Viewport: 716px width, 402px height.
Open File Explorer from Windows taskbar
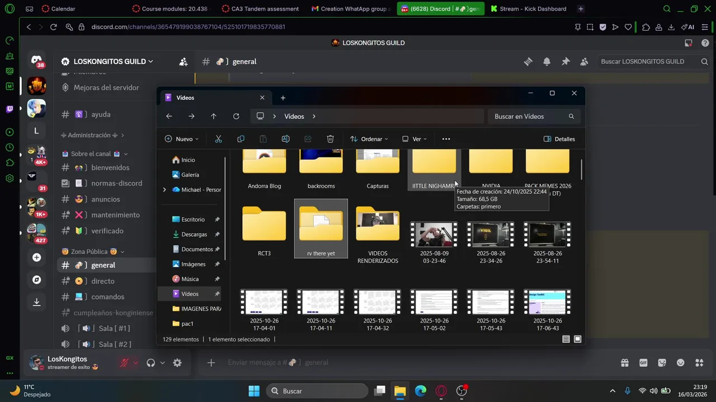pos(400,391)
